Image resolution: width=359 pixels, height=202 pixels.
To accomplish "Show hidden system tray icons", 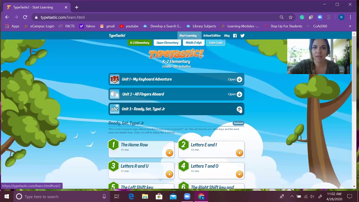I will point(292,196).
